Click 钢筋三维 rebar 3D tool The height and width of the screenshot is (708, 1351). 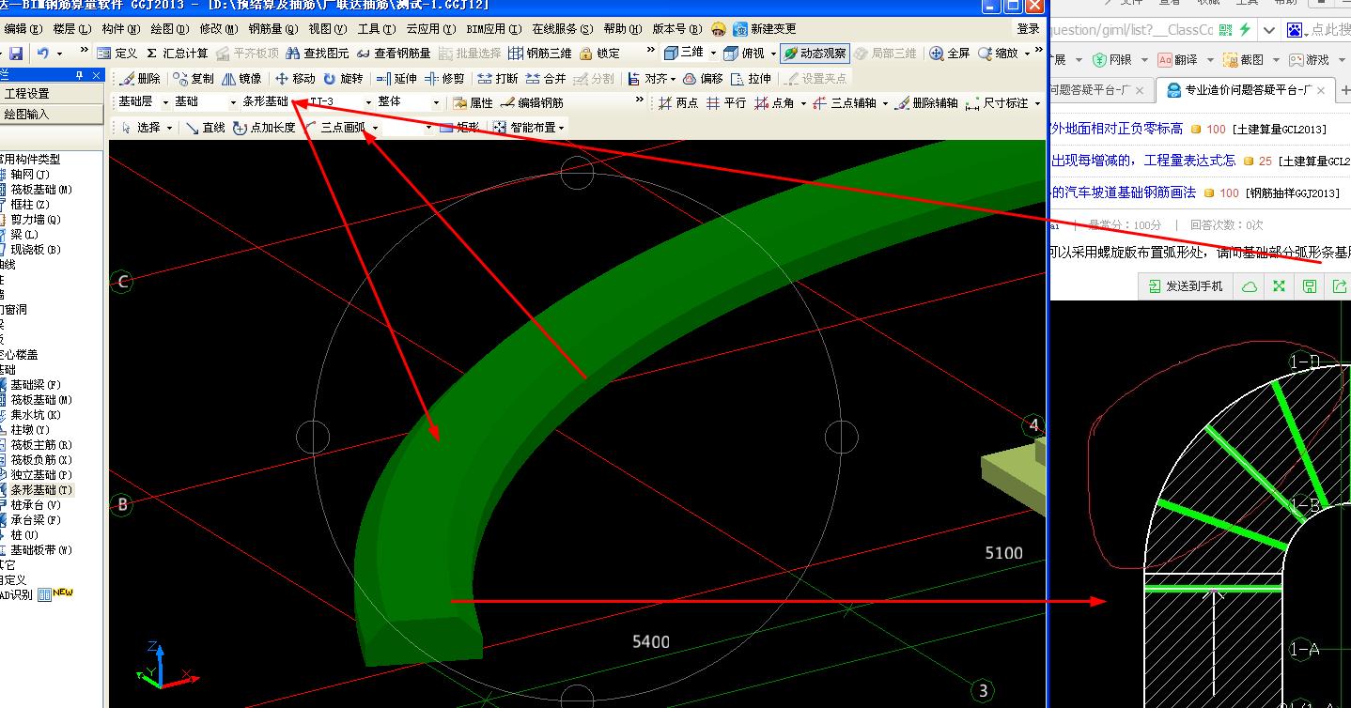pos(539,54)
